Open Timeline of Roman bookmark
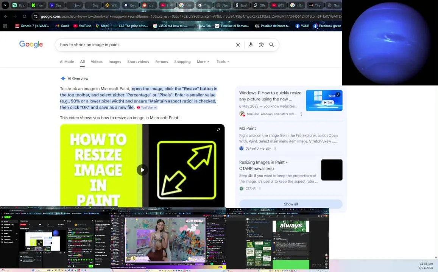The image size is (438, 272). [232, 26]
